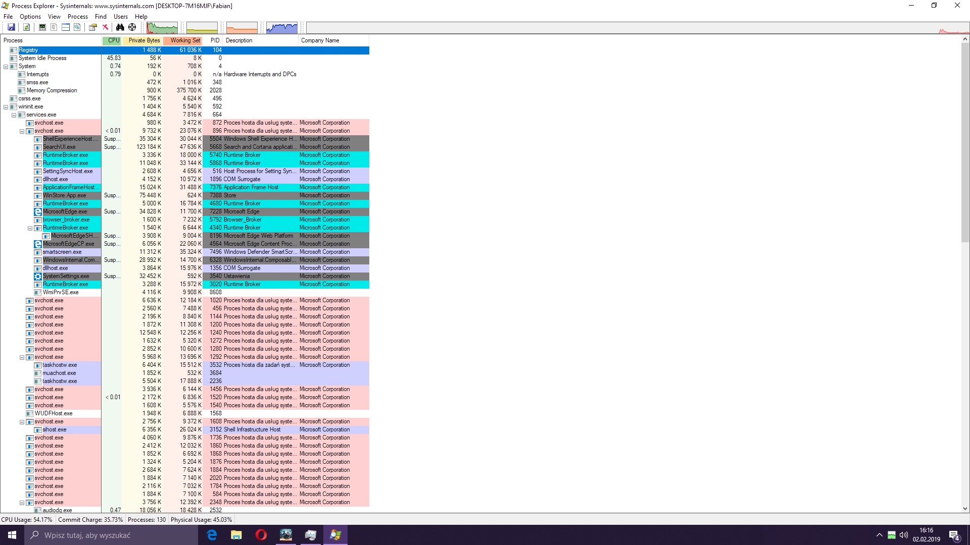Toggle the process tree view icon
Viewport: 970px width, 545px height.
coord(54,27)
